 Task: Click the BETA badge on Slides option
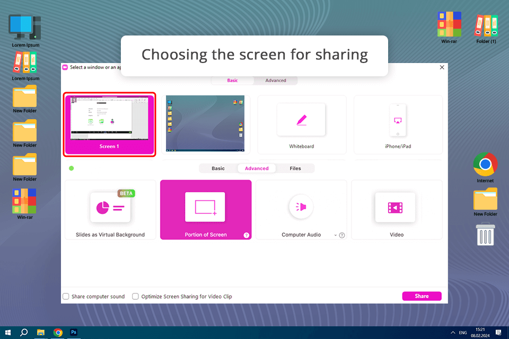point(126,193)
